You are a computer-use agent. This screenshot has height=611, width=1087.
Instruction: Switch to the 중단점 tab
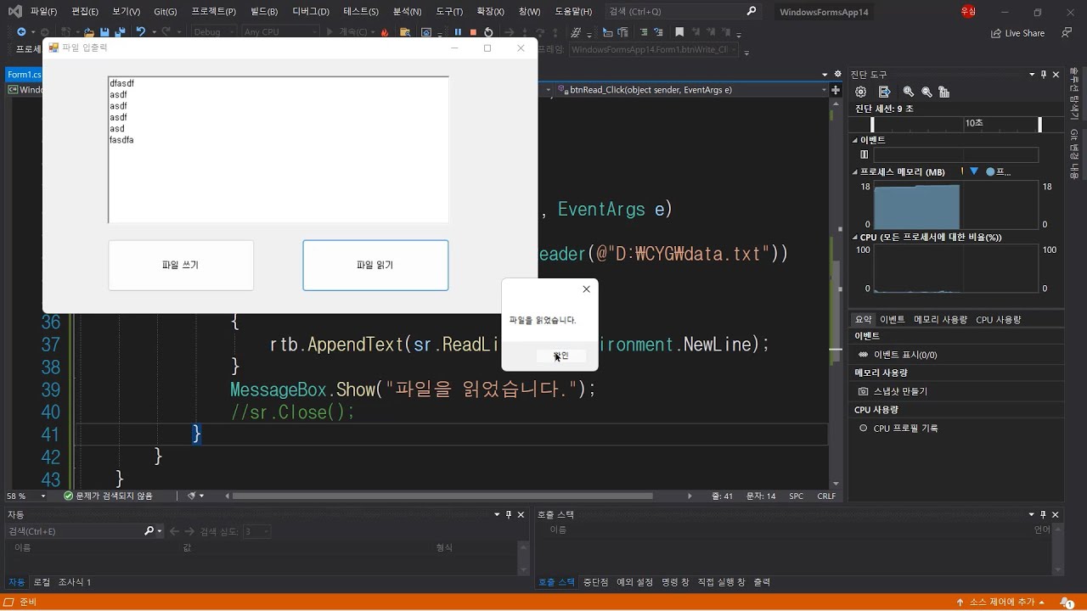tap(595, 582)
